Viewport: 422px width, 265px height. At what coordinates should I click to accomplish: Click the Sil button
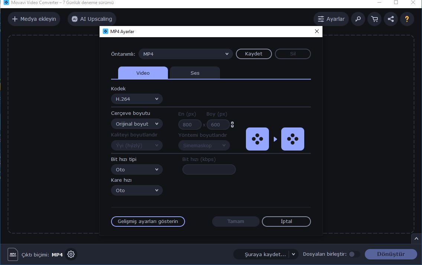point(293,54)
